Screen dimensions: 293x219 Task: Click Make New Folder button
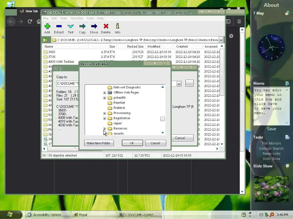99,143
